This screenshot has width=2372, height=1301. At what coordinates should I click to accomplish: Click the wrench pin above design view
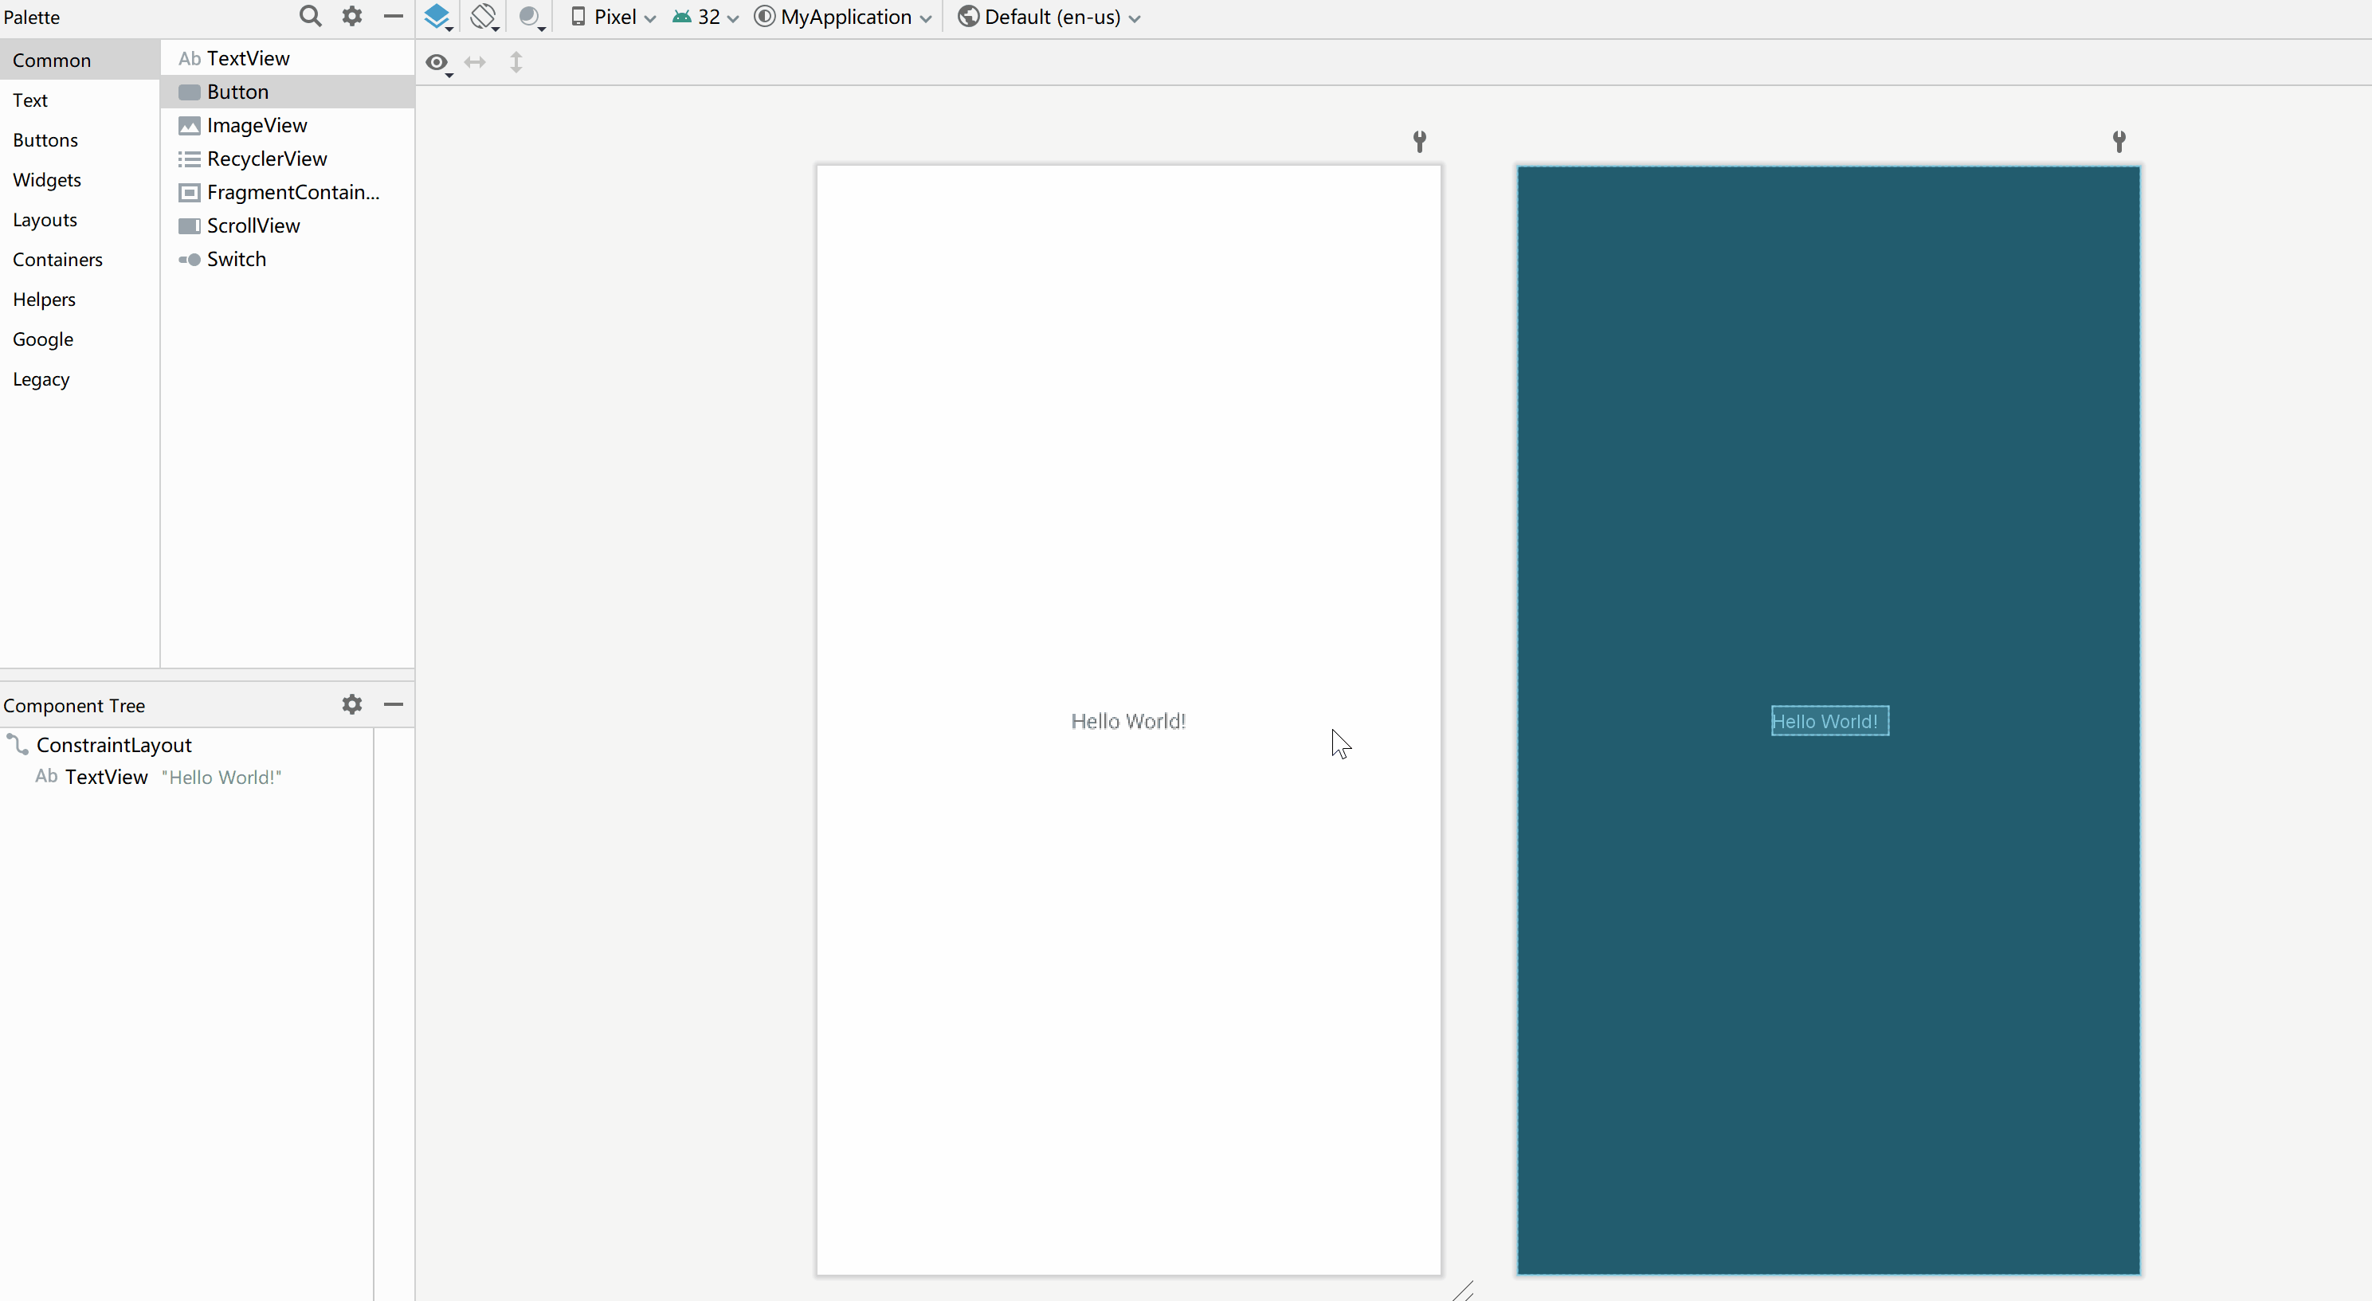1419,141
